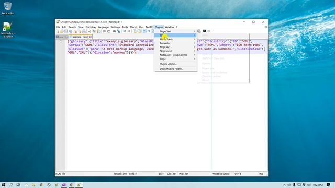Click the Find toolbar icon
335x188 pixels.
114,31
